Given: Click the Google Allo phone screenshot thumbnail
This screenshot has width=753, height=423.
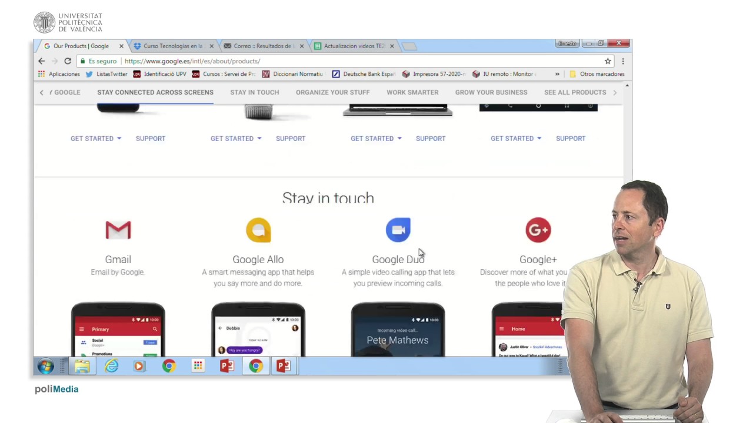Looking at the screenshot, I should point(258,330).
